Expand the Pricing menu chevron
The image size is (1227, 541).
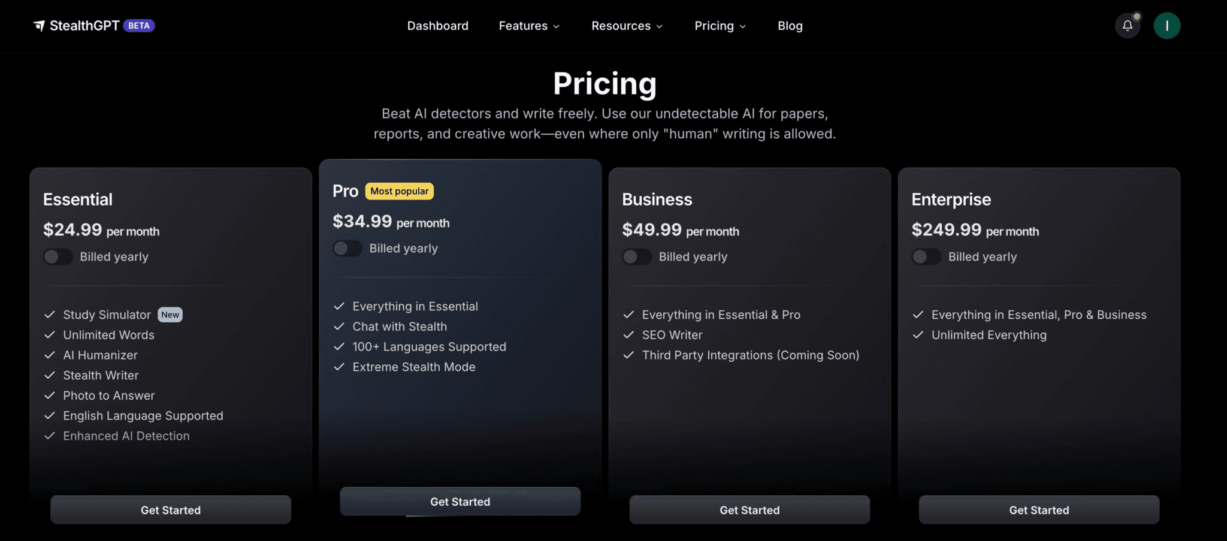click(743, 26)
